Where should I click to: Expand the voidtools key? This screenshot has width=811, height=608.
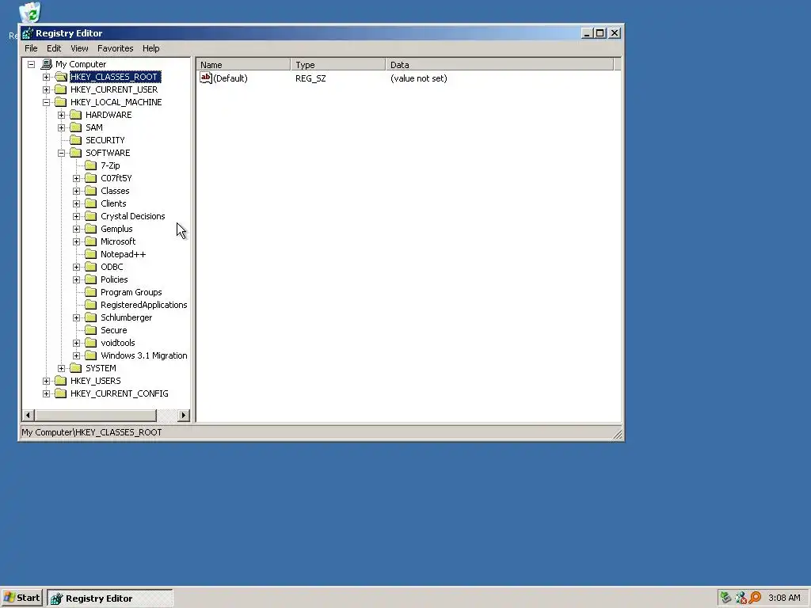click(77, 343)
